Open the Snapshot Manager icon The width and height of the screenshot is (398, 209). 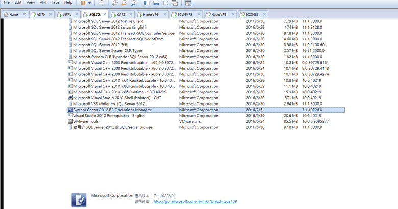pyautogui.click(x=133, y=3)
